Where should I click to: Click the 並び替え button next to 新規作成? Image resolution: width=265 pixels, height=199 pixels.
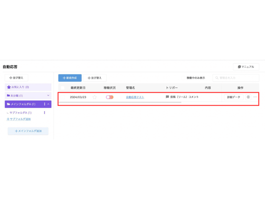coord(95,78)
